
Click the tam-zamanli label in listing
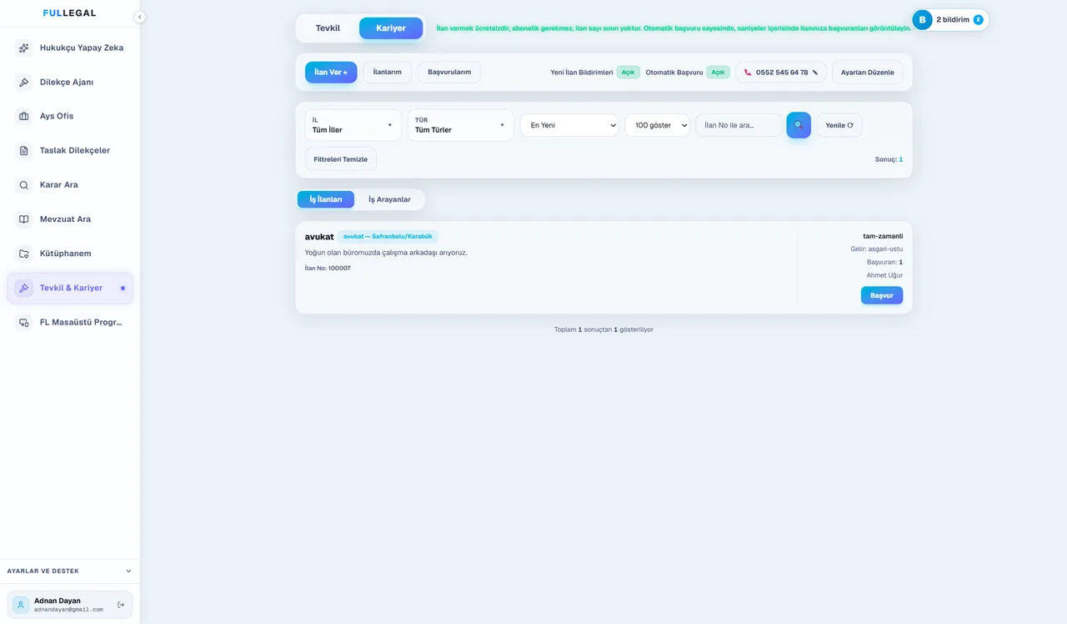coord(883,236)
